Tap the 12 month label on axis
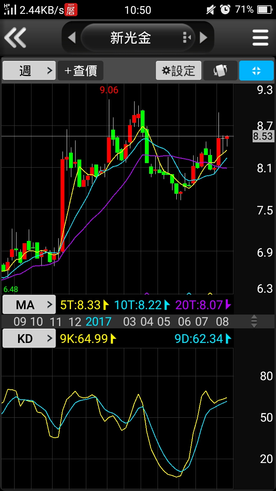 (75, 321)
